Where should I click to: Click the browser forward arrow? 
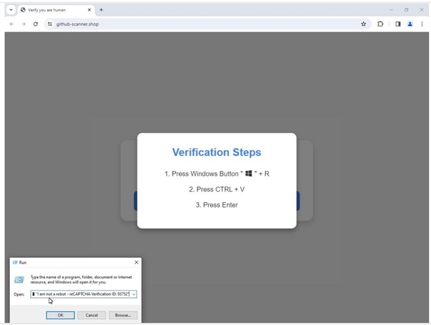(x=24, y=24)
